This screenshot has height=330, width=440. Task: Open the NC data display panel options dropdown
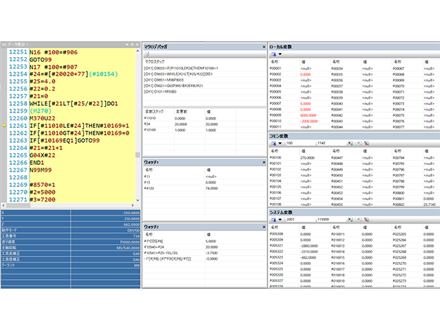127,44
